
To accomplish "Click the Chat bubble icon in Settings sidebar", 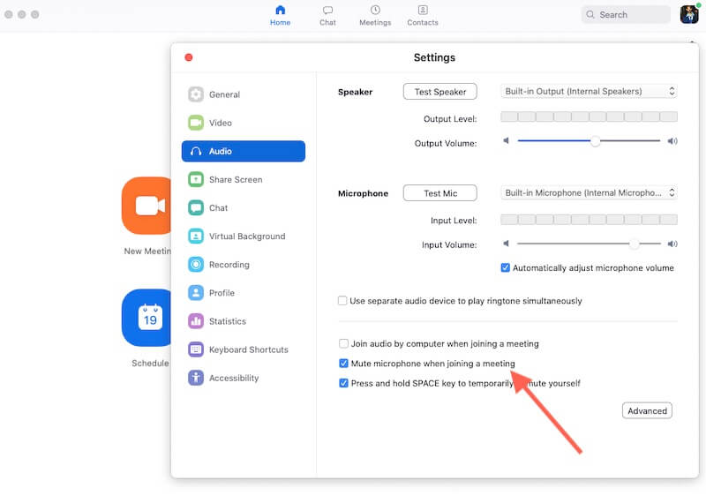I will (195, 207).
